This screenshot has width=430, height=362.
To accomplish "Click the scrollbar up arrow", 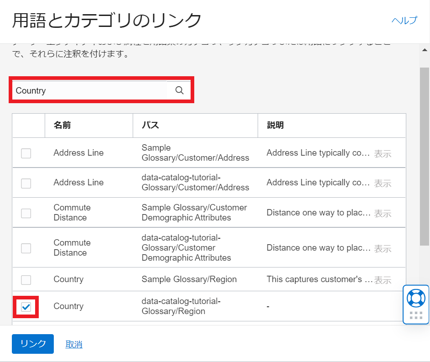I will pos(424,50).
